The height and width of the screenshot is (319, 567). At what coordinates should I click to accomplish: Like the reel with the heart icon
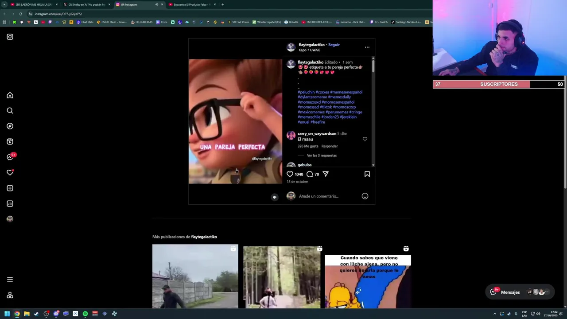click(x=290, y=174)
